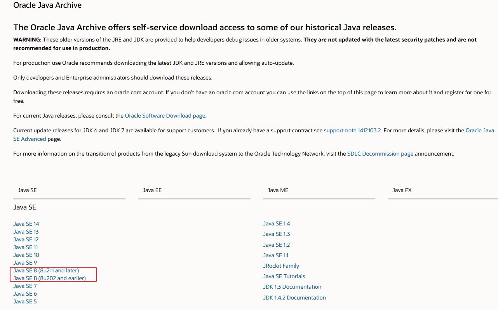Go to Java SE 11 downloads
Screen dimensions: 498x310
(x=26, y=247)
